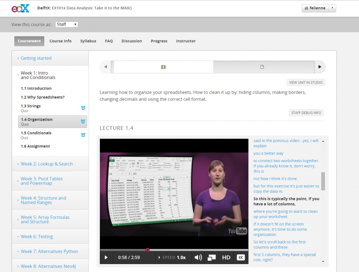Image resolution: width=359 pixels, height=272 pixels.
Task: Open the felienne user menu arrow
Action: point(332,8)
